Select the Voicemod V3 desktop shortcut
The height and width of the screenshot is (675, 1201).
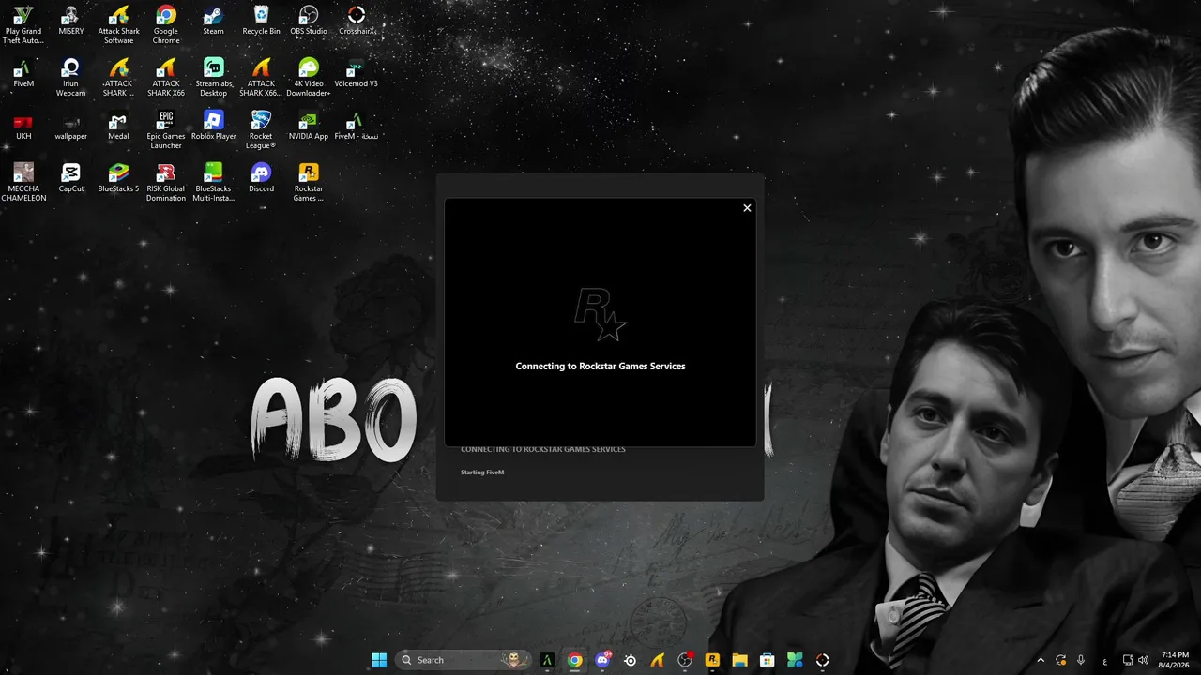(x=357, y=73)
